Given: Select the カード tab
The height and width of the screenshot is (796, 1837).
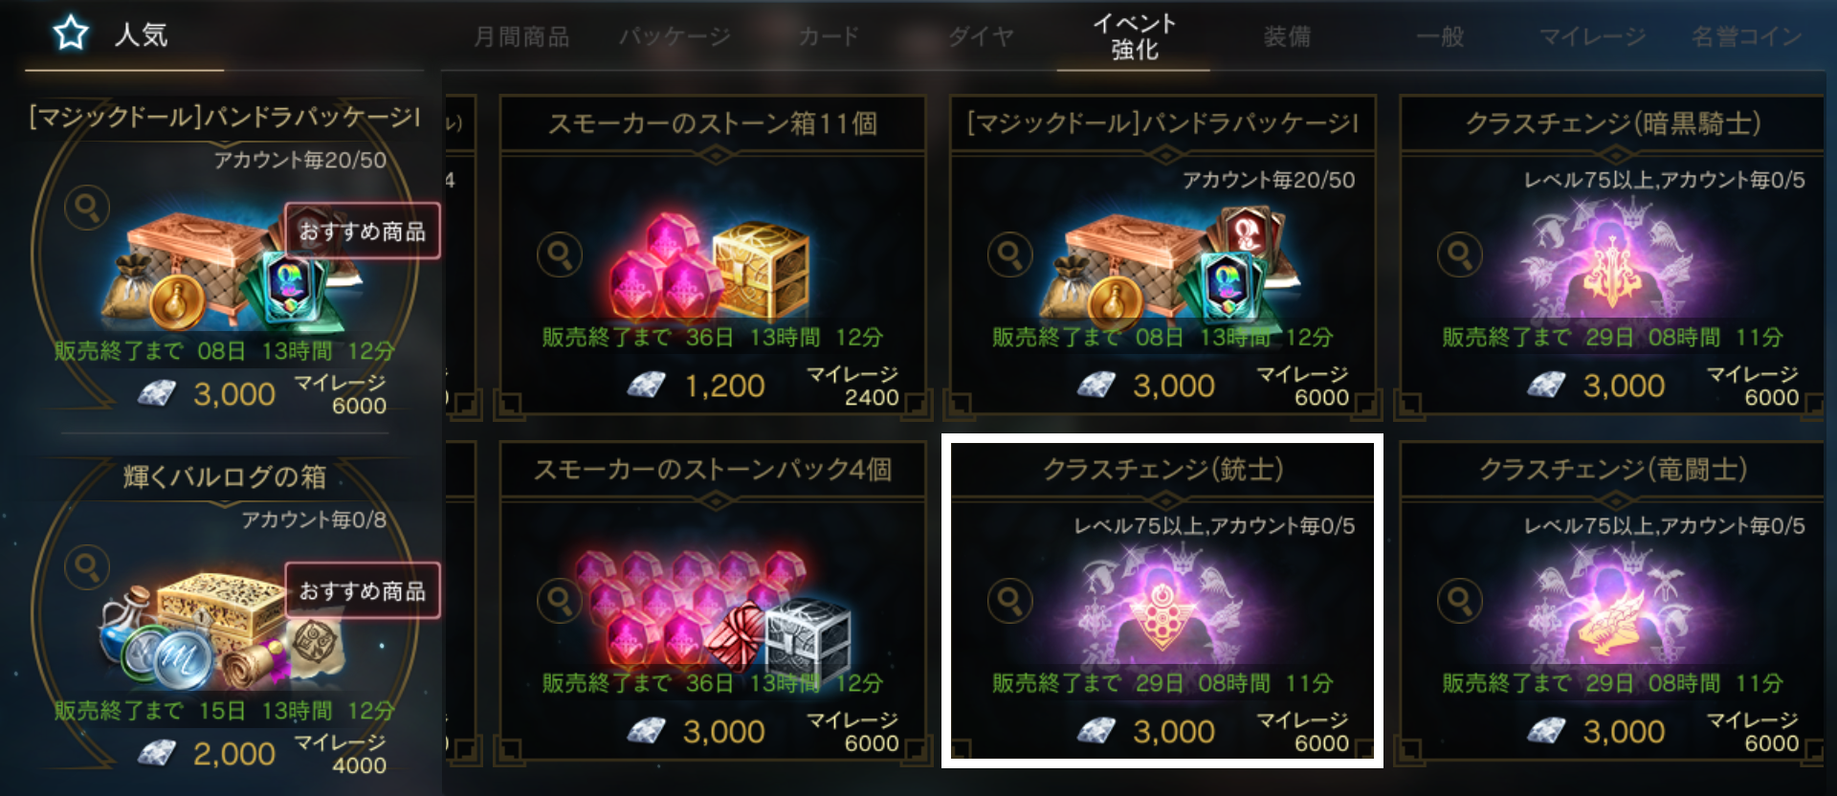Looking at the screenshot, I should (x=829, y=37).
